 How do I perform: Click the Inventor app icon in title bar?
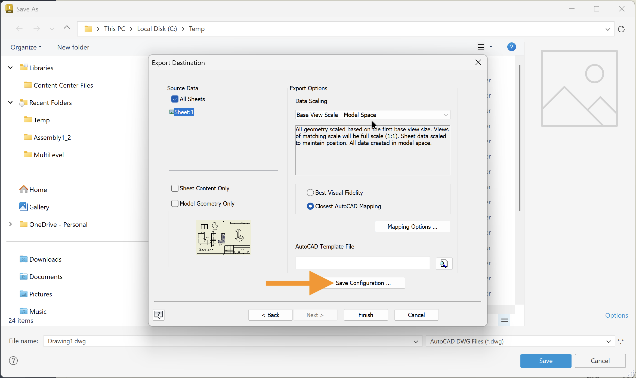click(x=9, y=9)
